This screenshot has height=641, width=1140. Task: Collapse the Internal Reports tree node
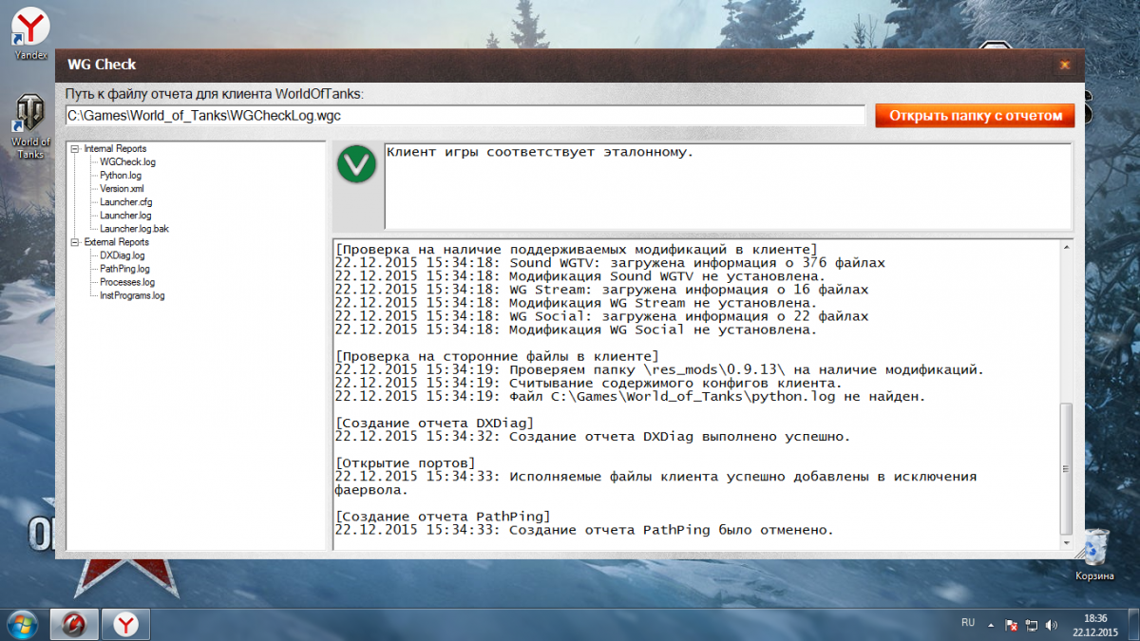point(75,149)
